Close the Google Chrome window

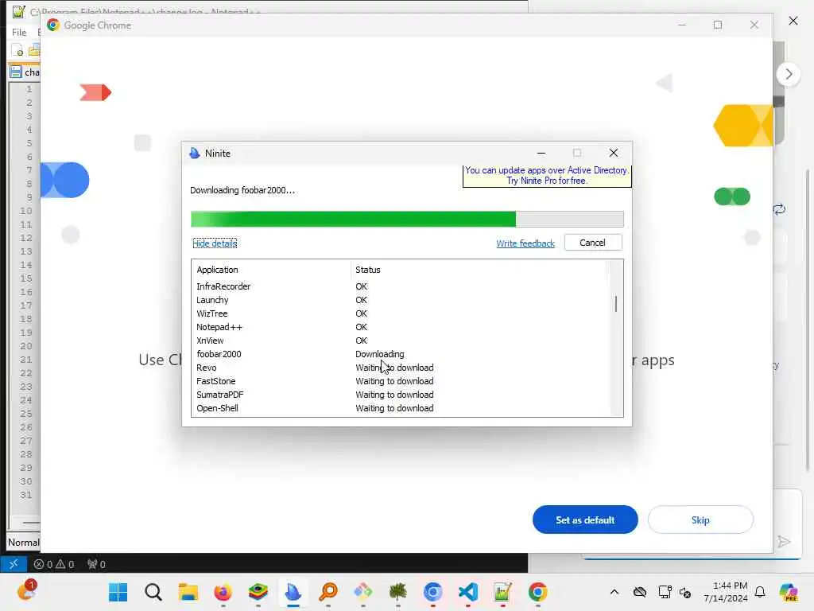[x=754, y=25]
